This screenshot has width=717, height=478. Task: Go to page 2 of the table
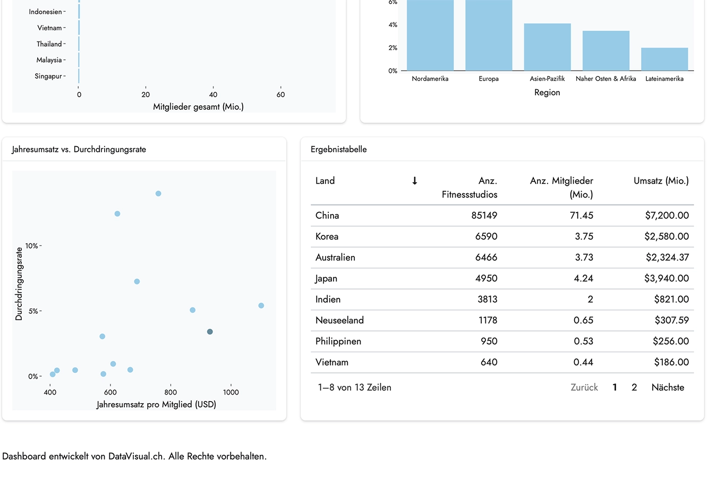(634, 388)
